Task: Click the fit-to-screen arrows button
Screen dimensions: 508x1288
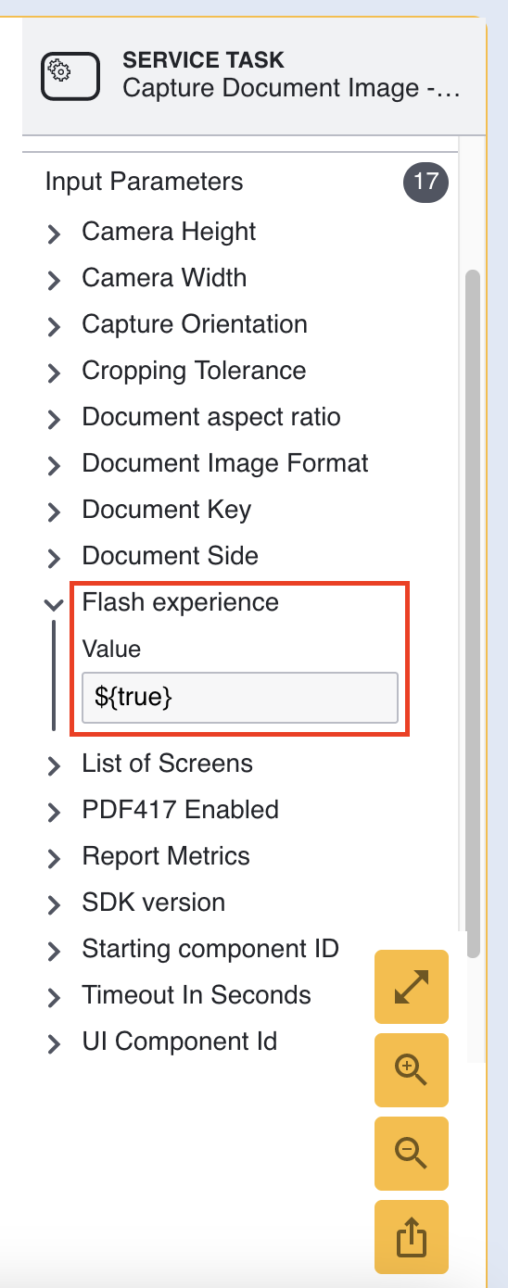Action: pos(412,987)
